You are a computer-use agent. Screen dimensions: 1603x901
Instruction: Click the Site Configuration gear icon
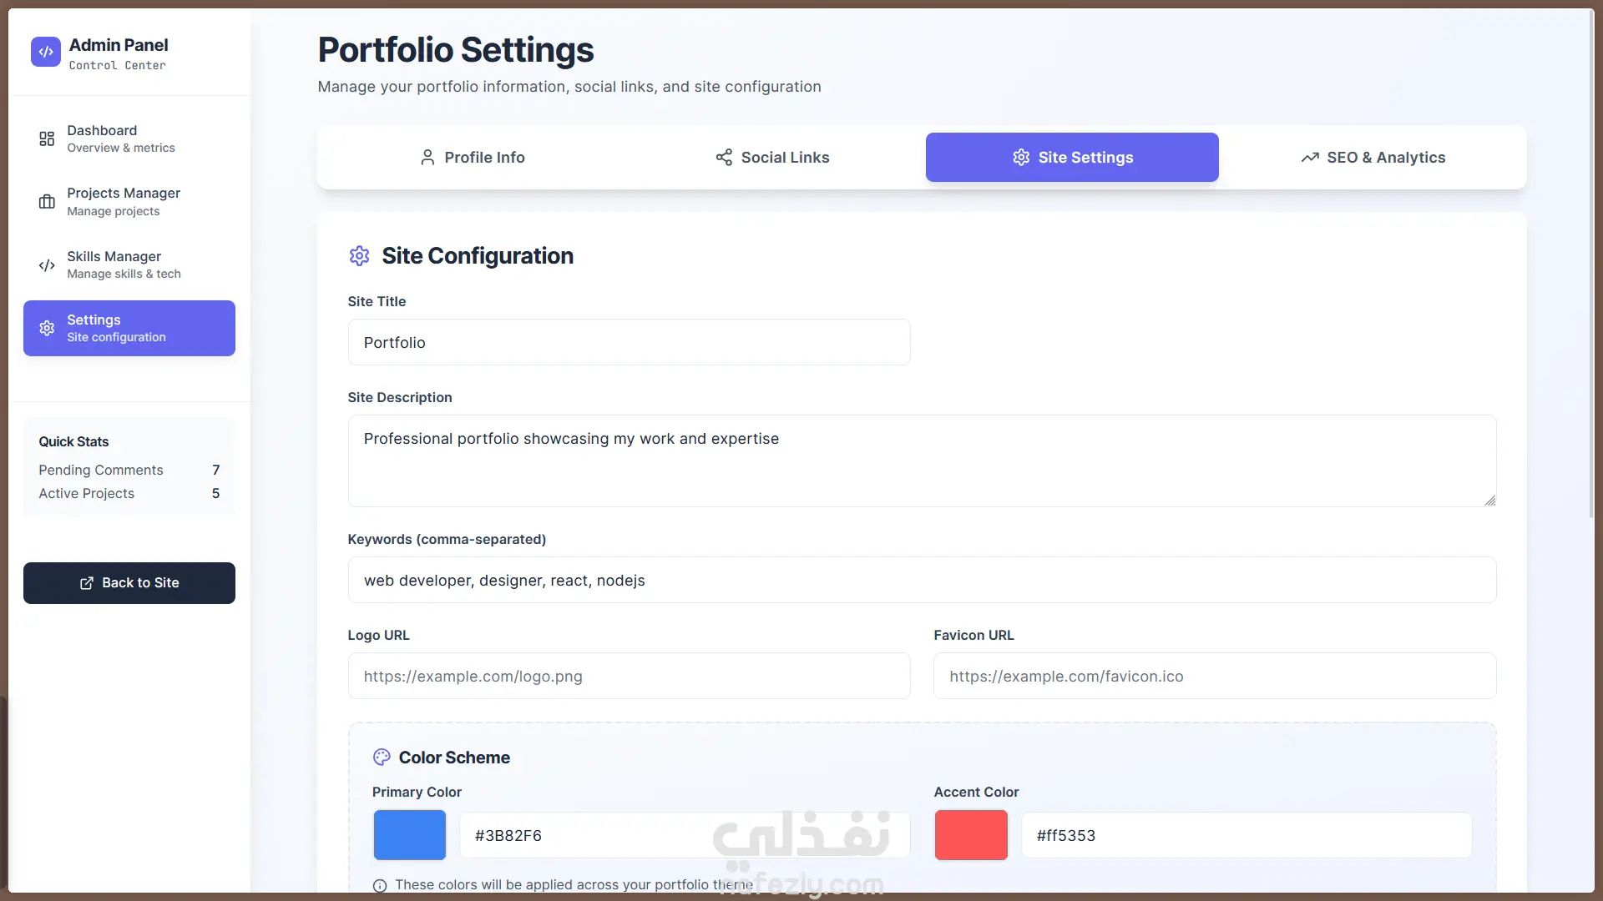coord(360,256)
